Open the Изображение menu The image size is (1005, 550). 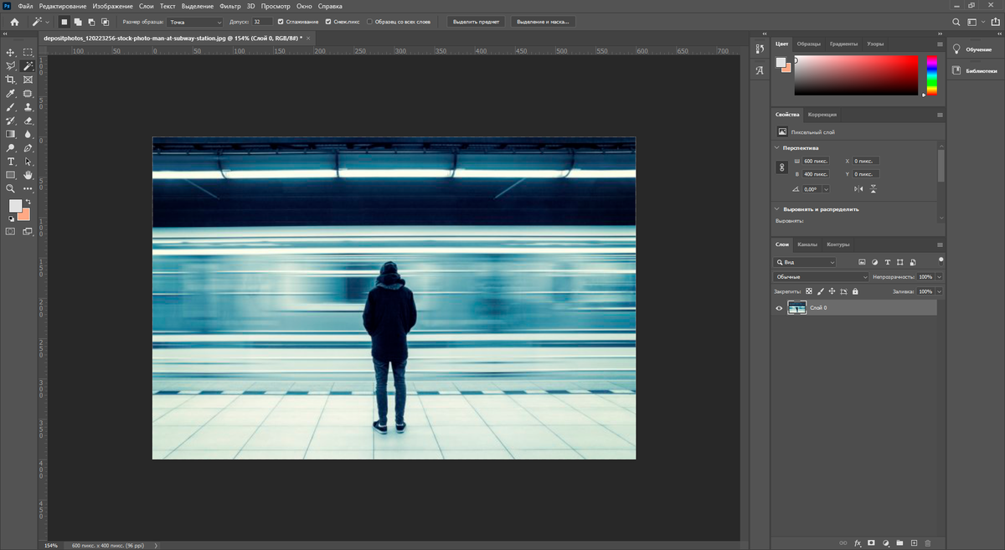(112, 6)
